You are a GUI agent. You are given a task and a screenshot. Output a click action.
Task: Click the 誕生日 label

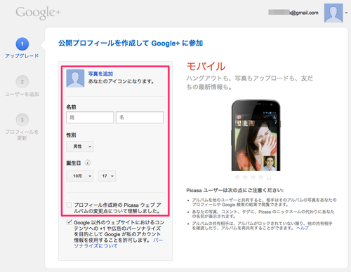[74, 163]
